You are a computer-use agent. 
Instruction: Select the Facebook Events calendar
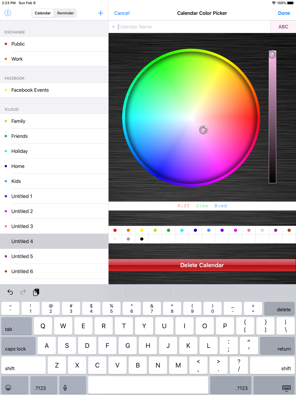(54, 90)
